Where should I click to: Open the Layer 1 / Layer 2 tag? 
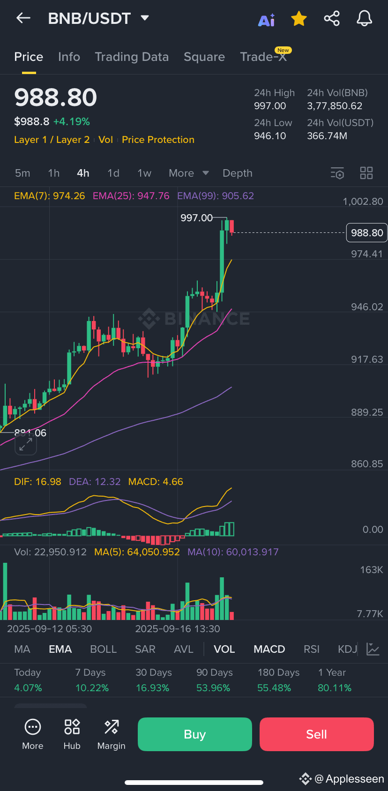[52, 140]
